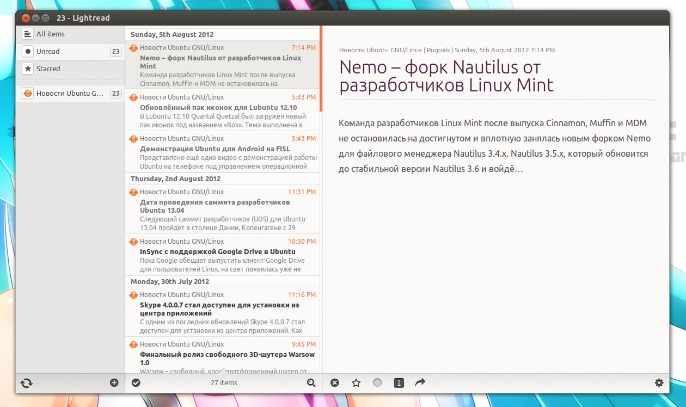
Task: Open "Демонстрация Ubuntu для Android на FISL"
Action: pos(222,152)
